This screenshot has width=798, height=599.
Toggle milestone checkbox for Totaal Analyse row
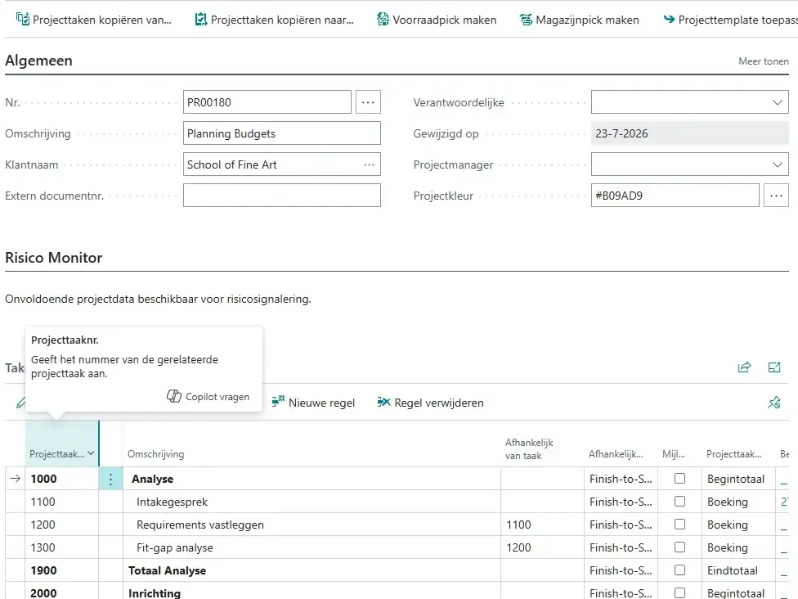[x=679, y=570]
